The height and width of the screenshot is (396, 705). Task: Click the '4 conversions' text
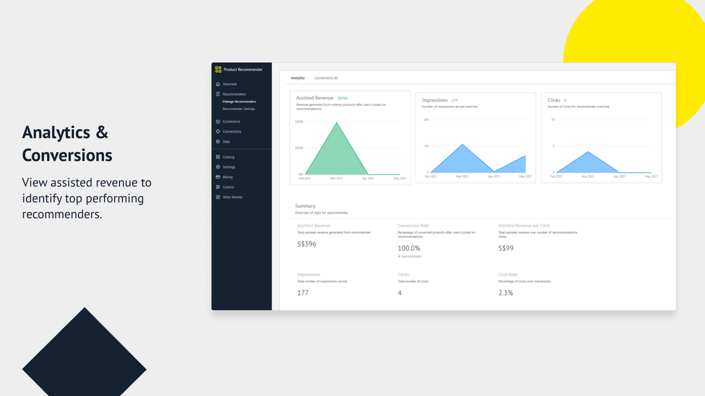[x=409, y=256]
